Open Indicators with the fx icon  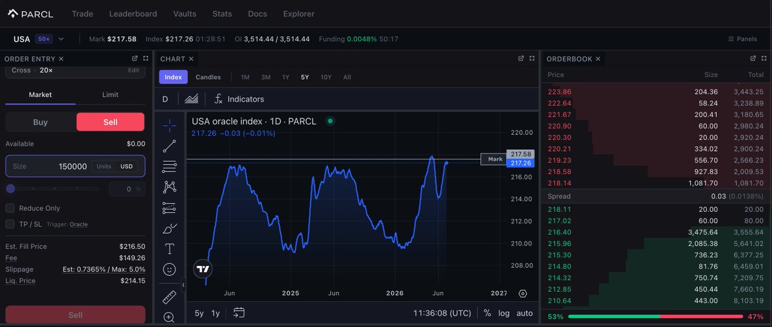pyautogui.click(x=239, y=99)
